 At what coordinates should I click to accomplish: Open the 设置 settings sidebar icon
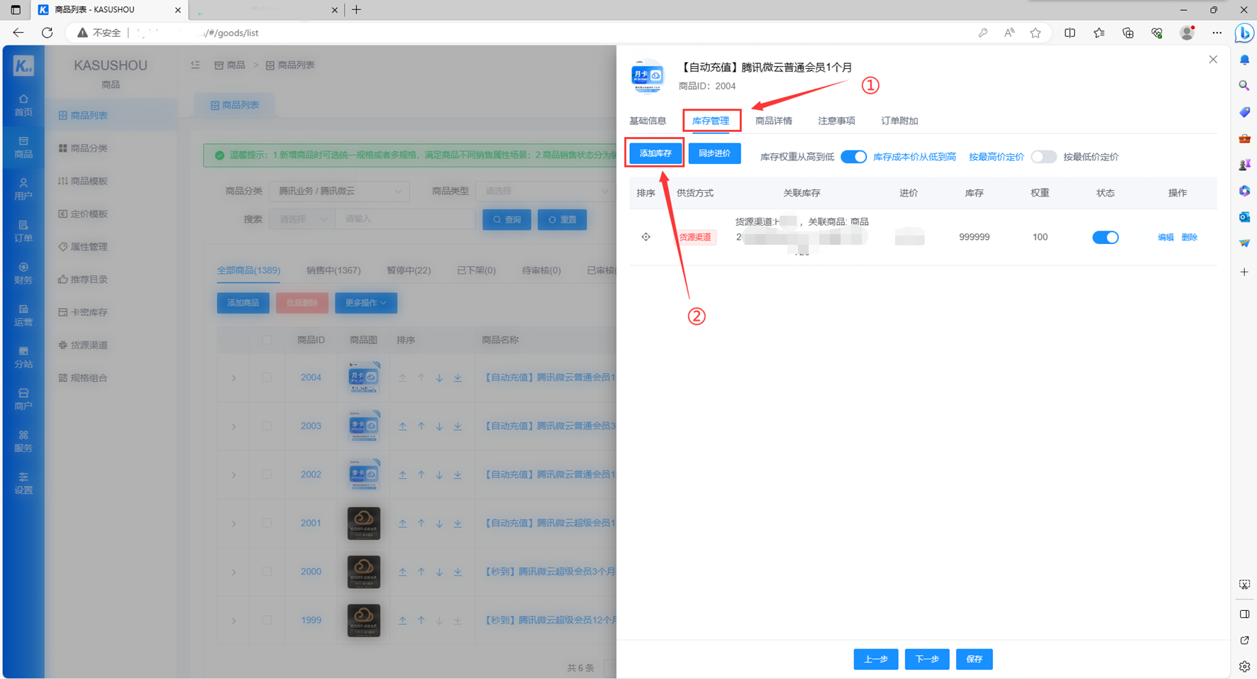23,482
